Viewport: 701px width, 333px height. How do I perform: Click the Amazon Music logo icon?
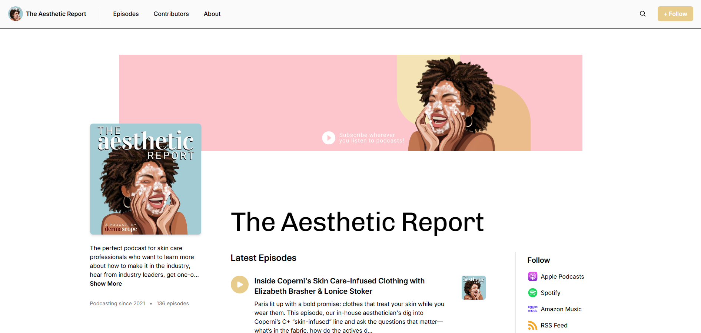tap(532, 309)
